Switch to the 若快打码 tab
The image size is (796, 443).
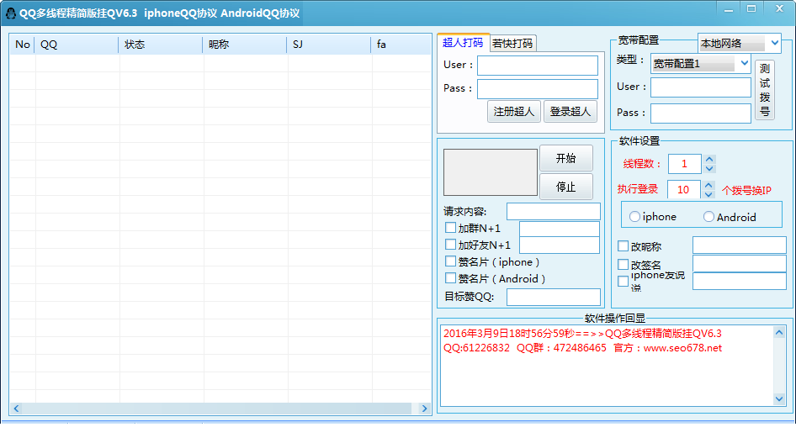click(512, 44)
